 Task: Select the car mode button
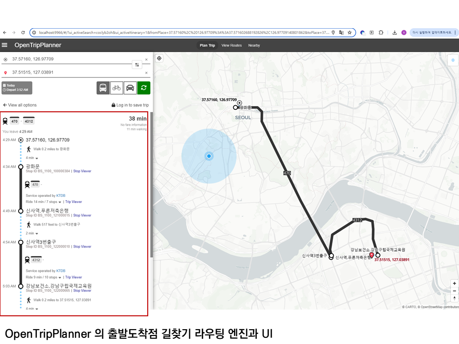click(130, 88)
